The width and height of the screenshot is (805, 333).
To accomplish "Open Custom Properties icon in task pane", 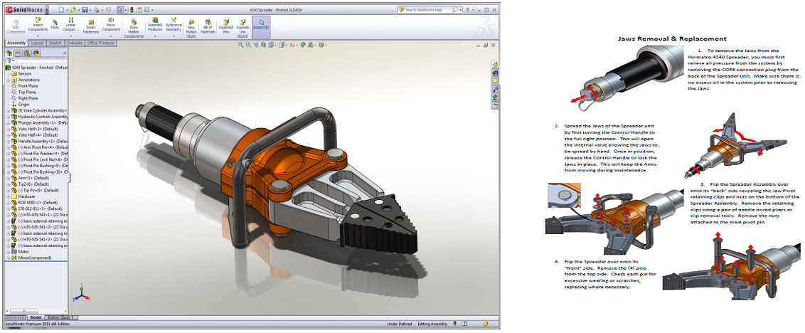I will 495,105.
